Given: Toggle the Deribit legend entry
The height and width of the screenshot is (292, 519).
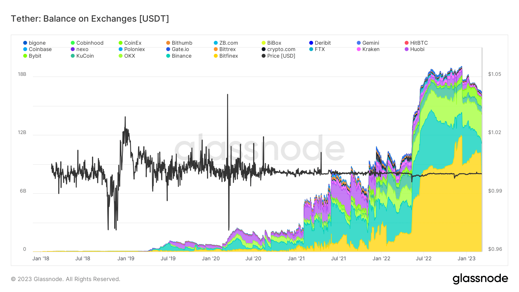Looking at the screenshot, I should (320, 43).
